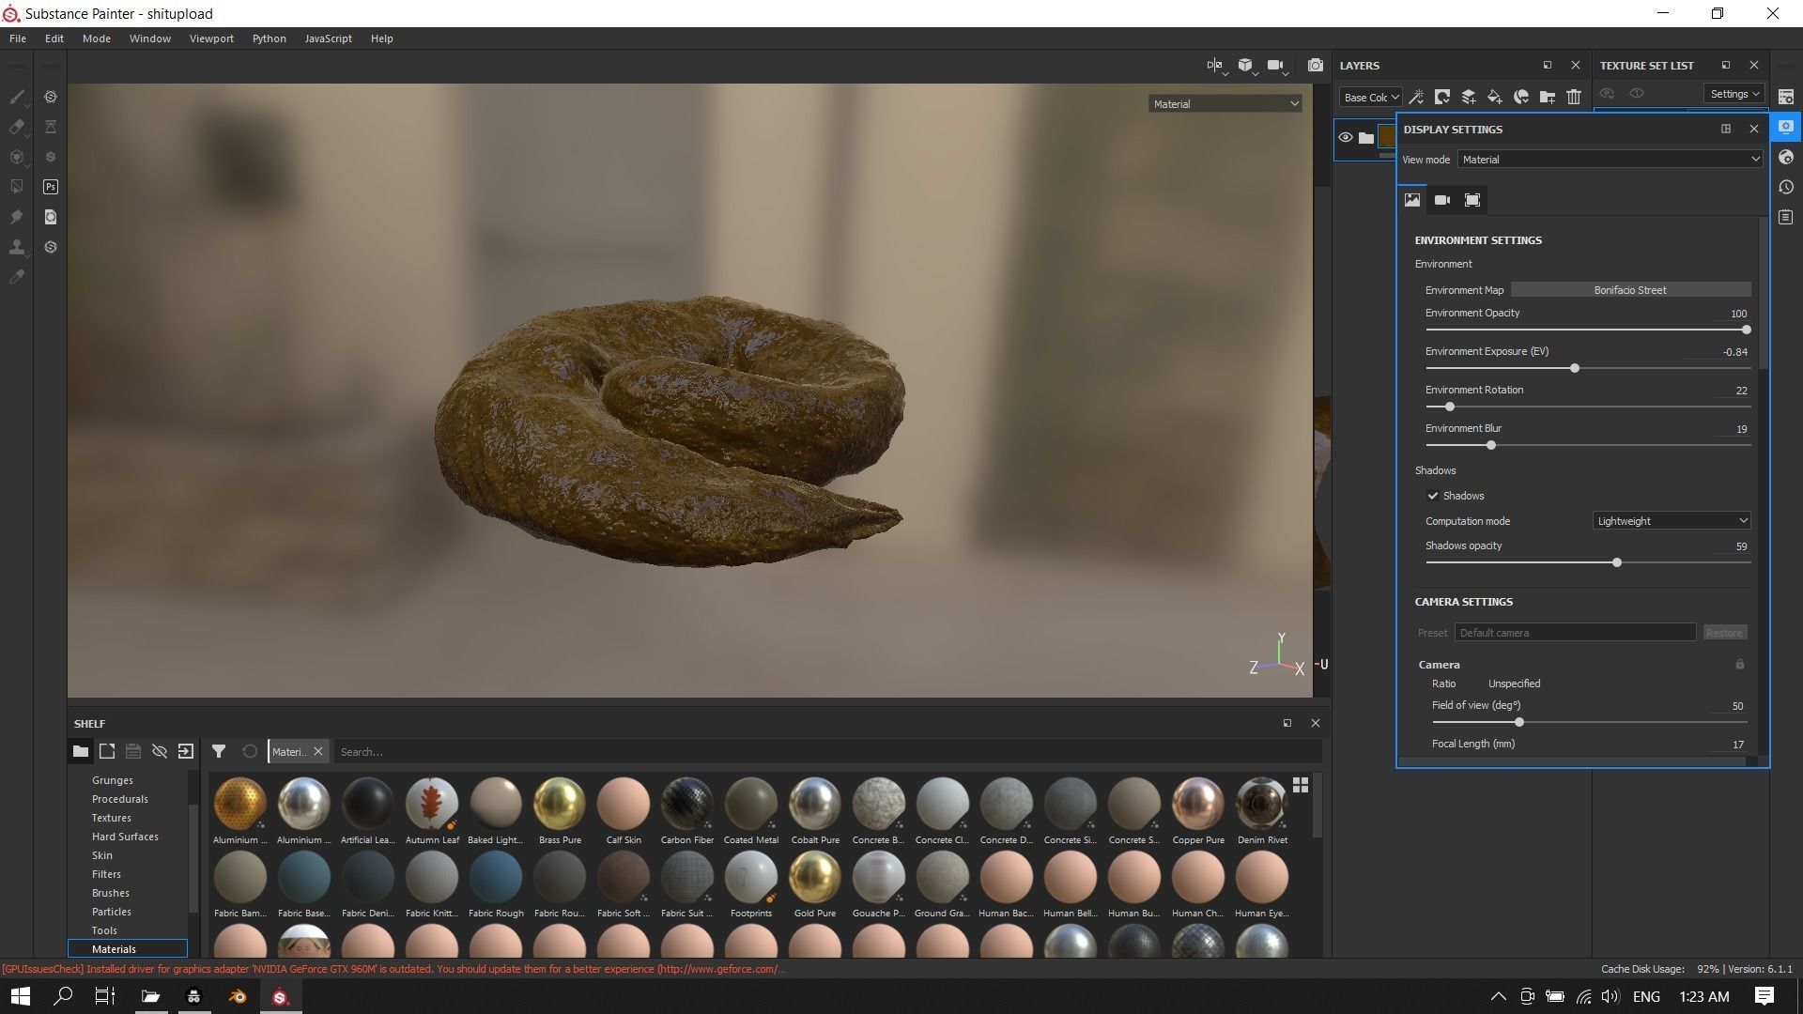
Task: Click the hourglass autosave plugin icon
Action: [x=51, y=127]
